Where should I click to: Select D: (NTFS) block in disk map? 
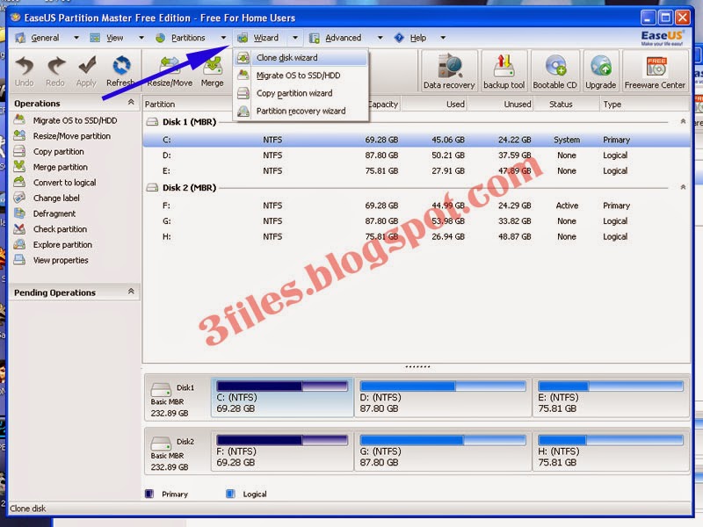(x=443, y=398)
